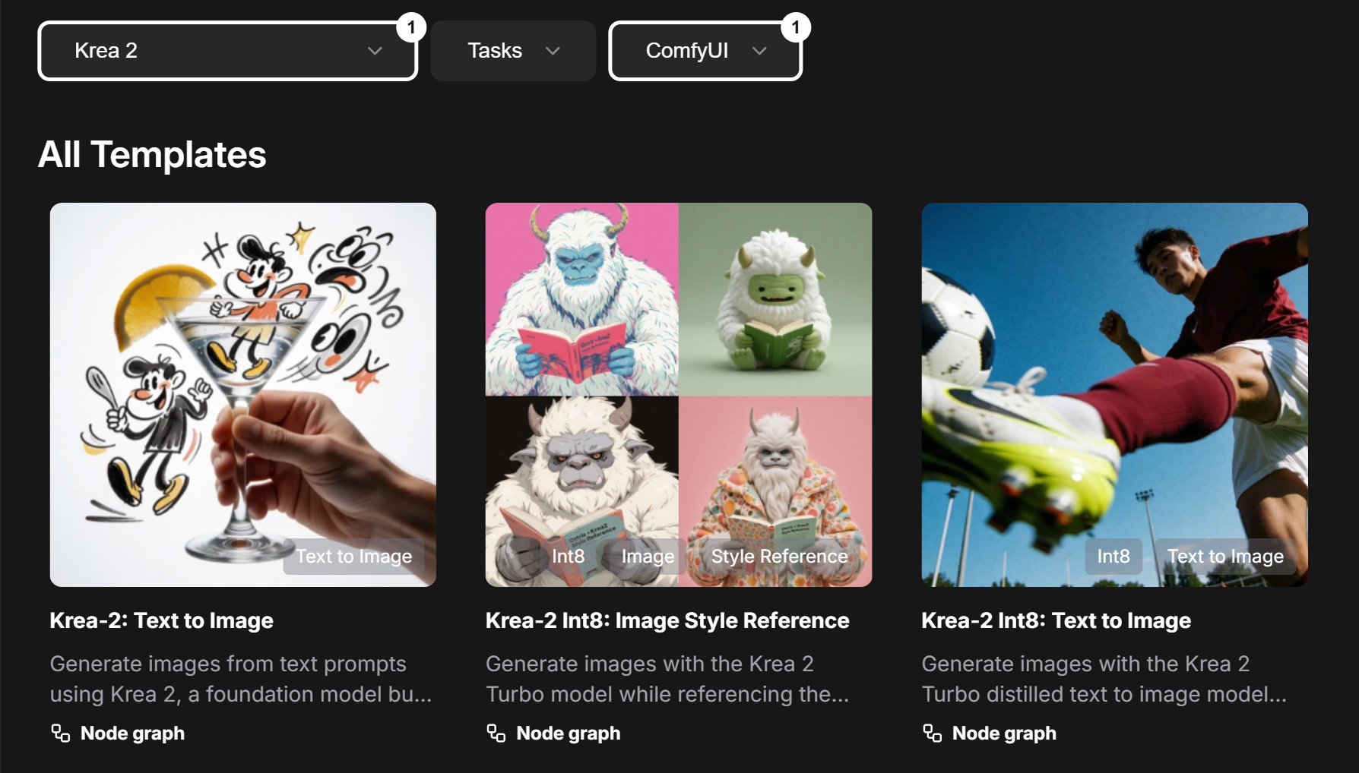Click the Style Reference tag on yeti thumbnail
This screenshot has width=1359, height=773.
(x=779, y=557)
